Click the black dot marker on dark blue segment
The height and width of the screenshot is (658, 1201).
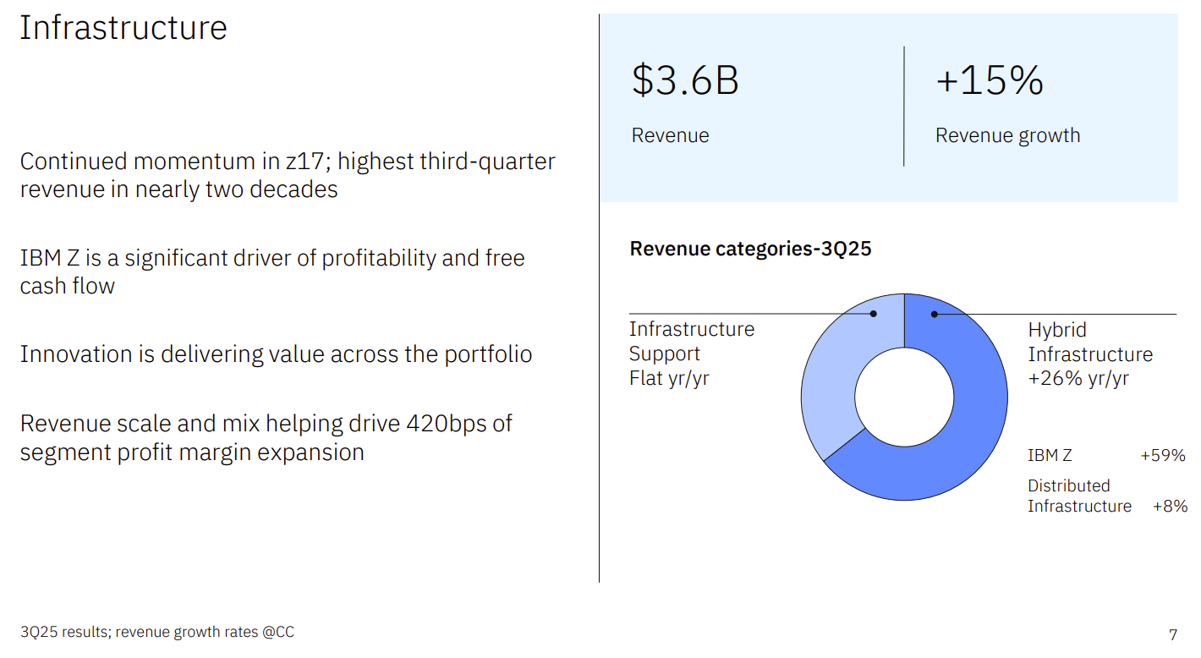[935, 314]
